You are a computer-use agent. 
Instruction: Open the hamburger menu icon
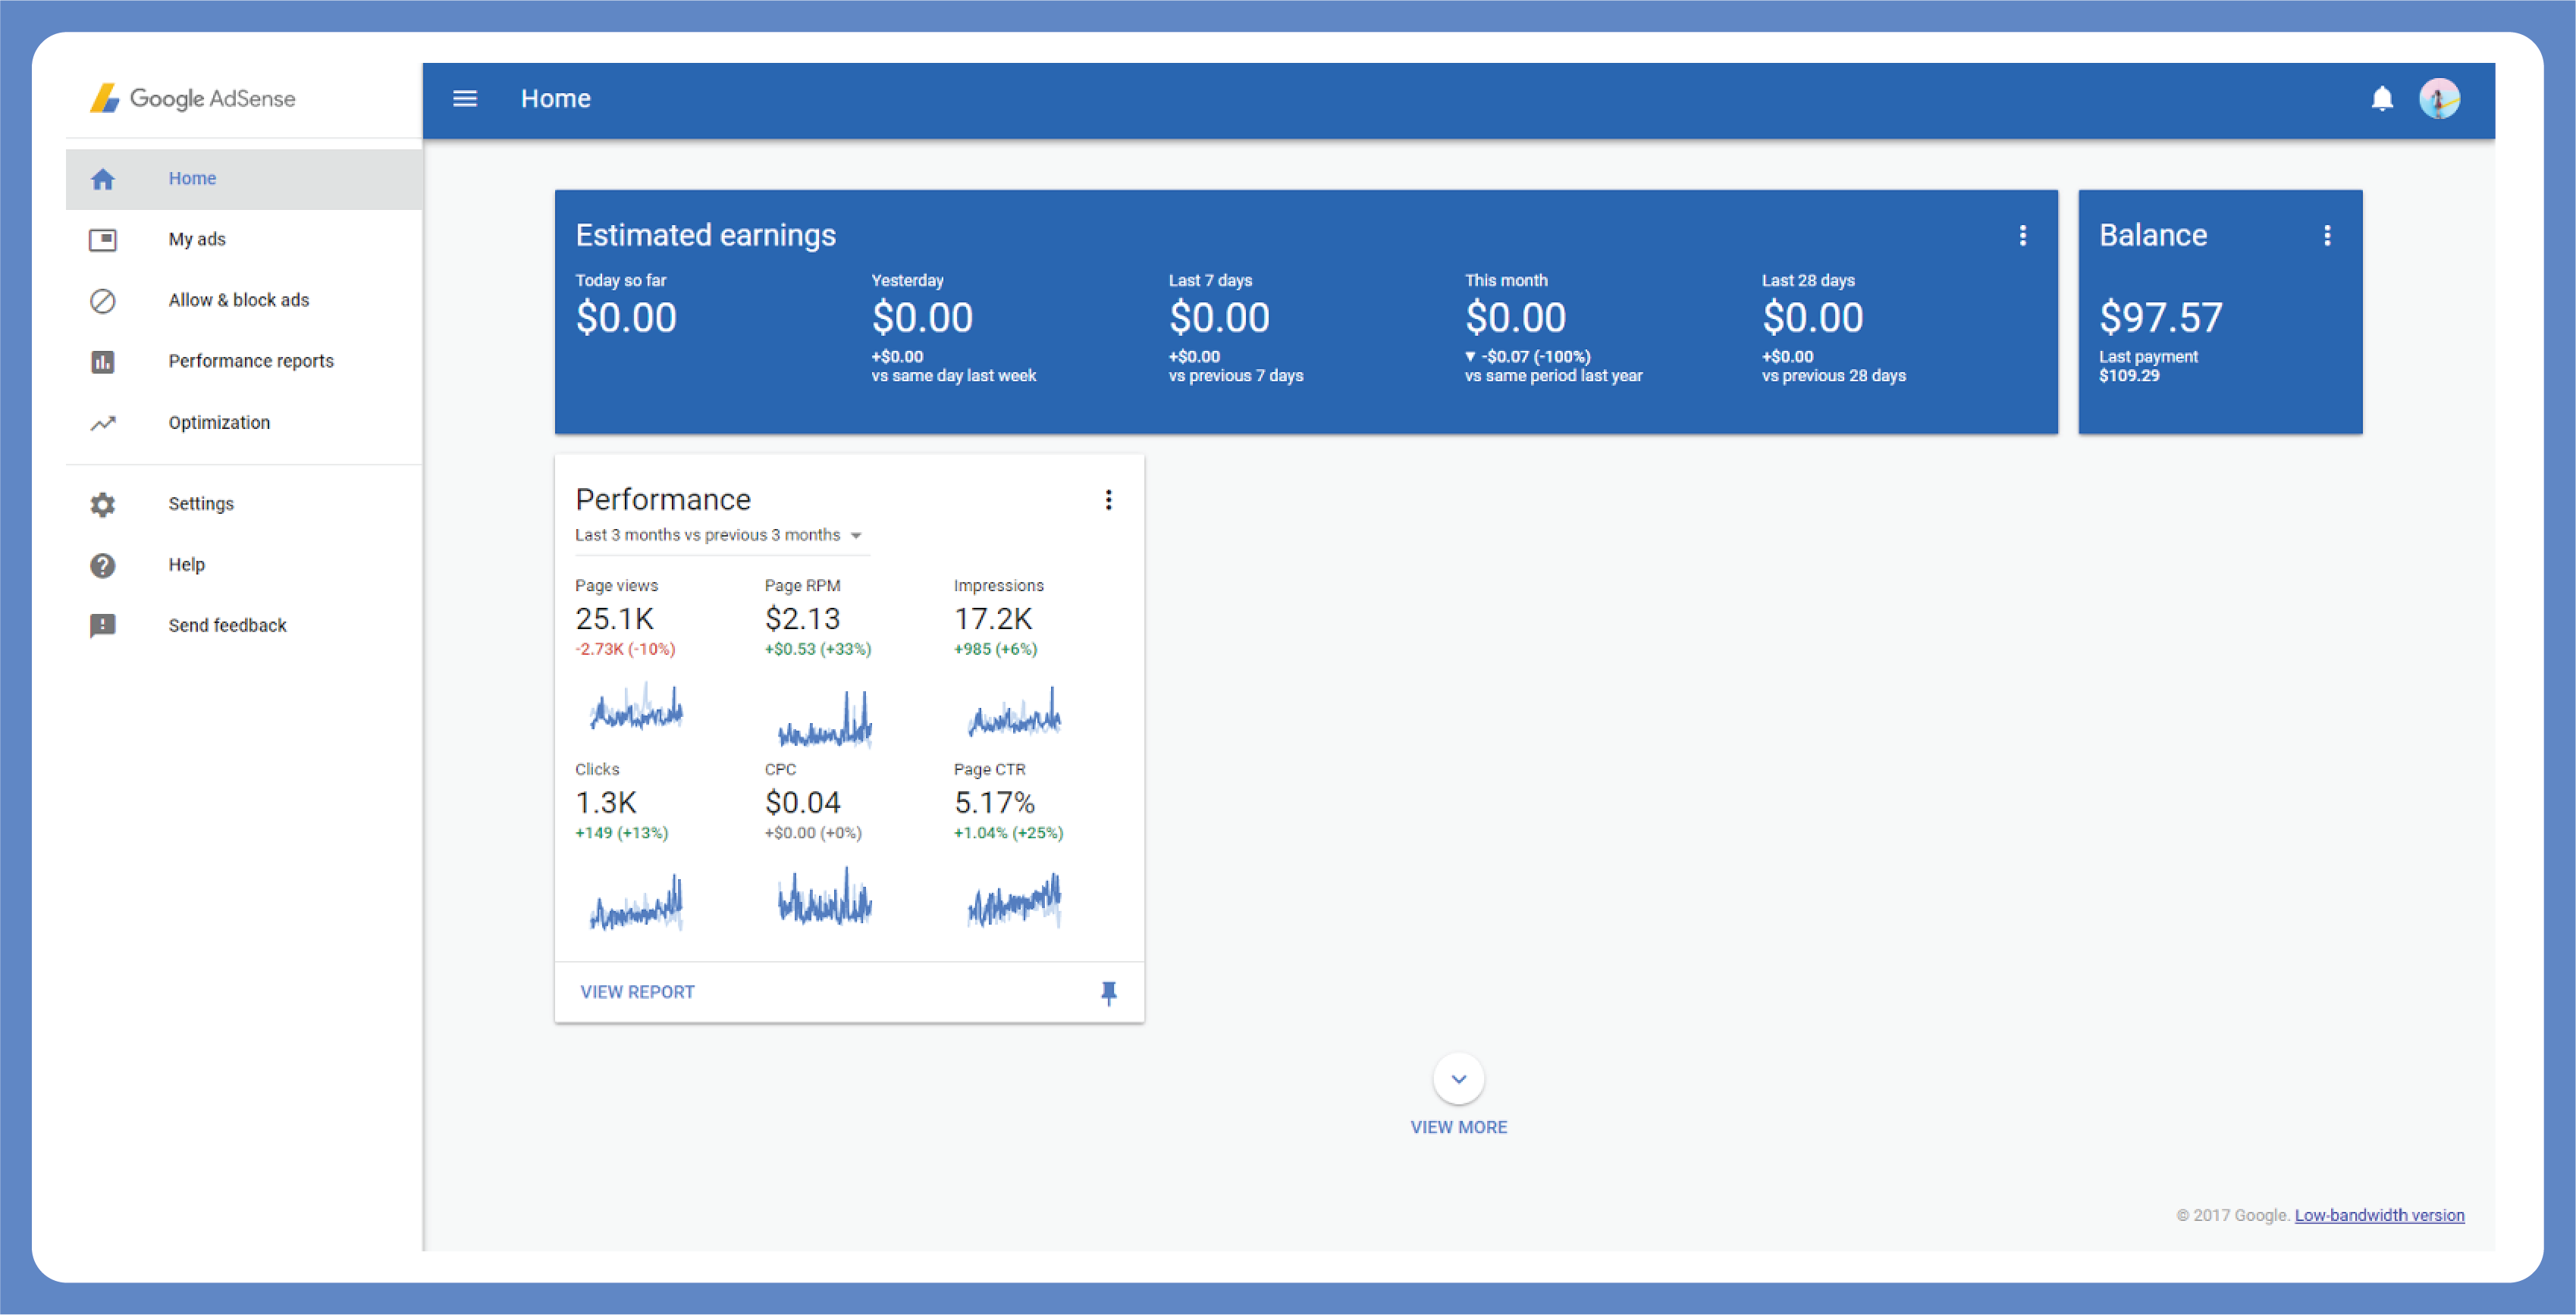(465, 99)
